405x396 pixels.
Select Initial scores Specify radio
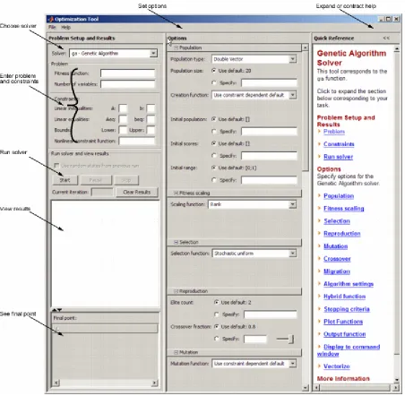[214, 156]
